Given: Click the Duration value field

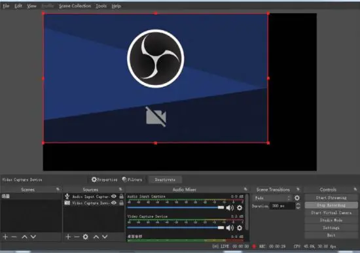Looking at the screenshot, I should tap(282, 206).
